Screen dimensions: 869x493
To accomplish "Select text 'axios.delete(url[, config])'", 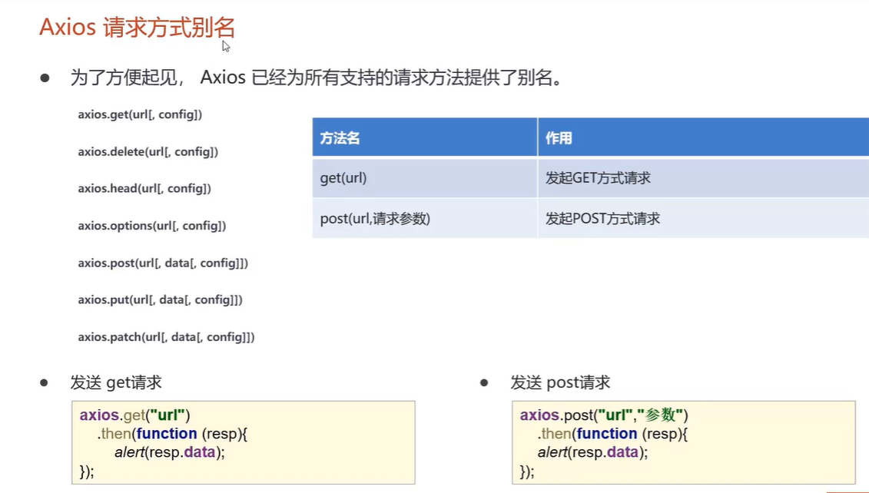I will point(148,152).
